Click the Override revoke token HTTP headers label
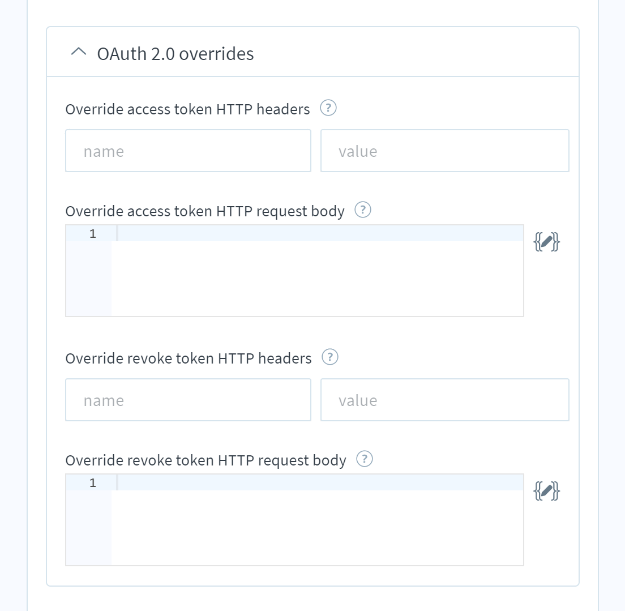 click(x=188, y=358)
